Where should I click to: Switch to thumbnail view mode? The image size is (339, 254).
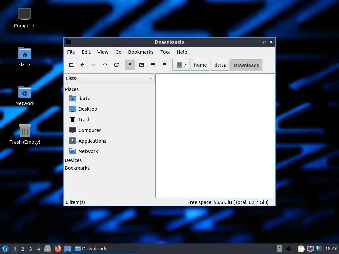coord(141,65)
